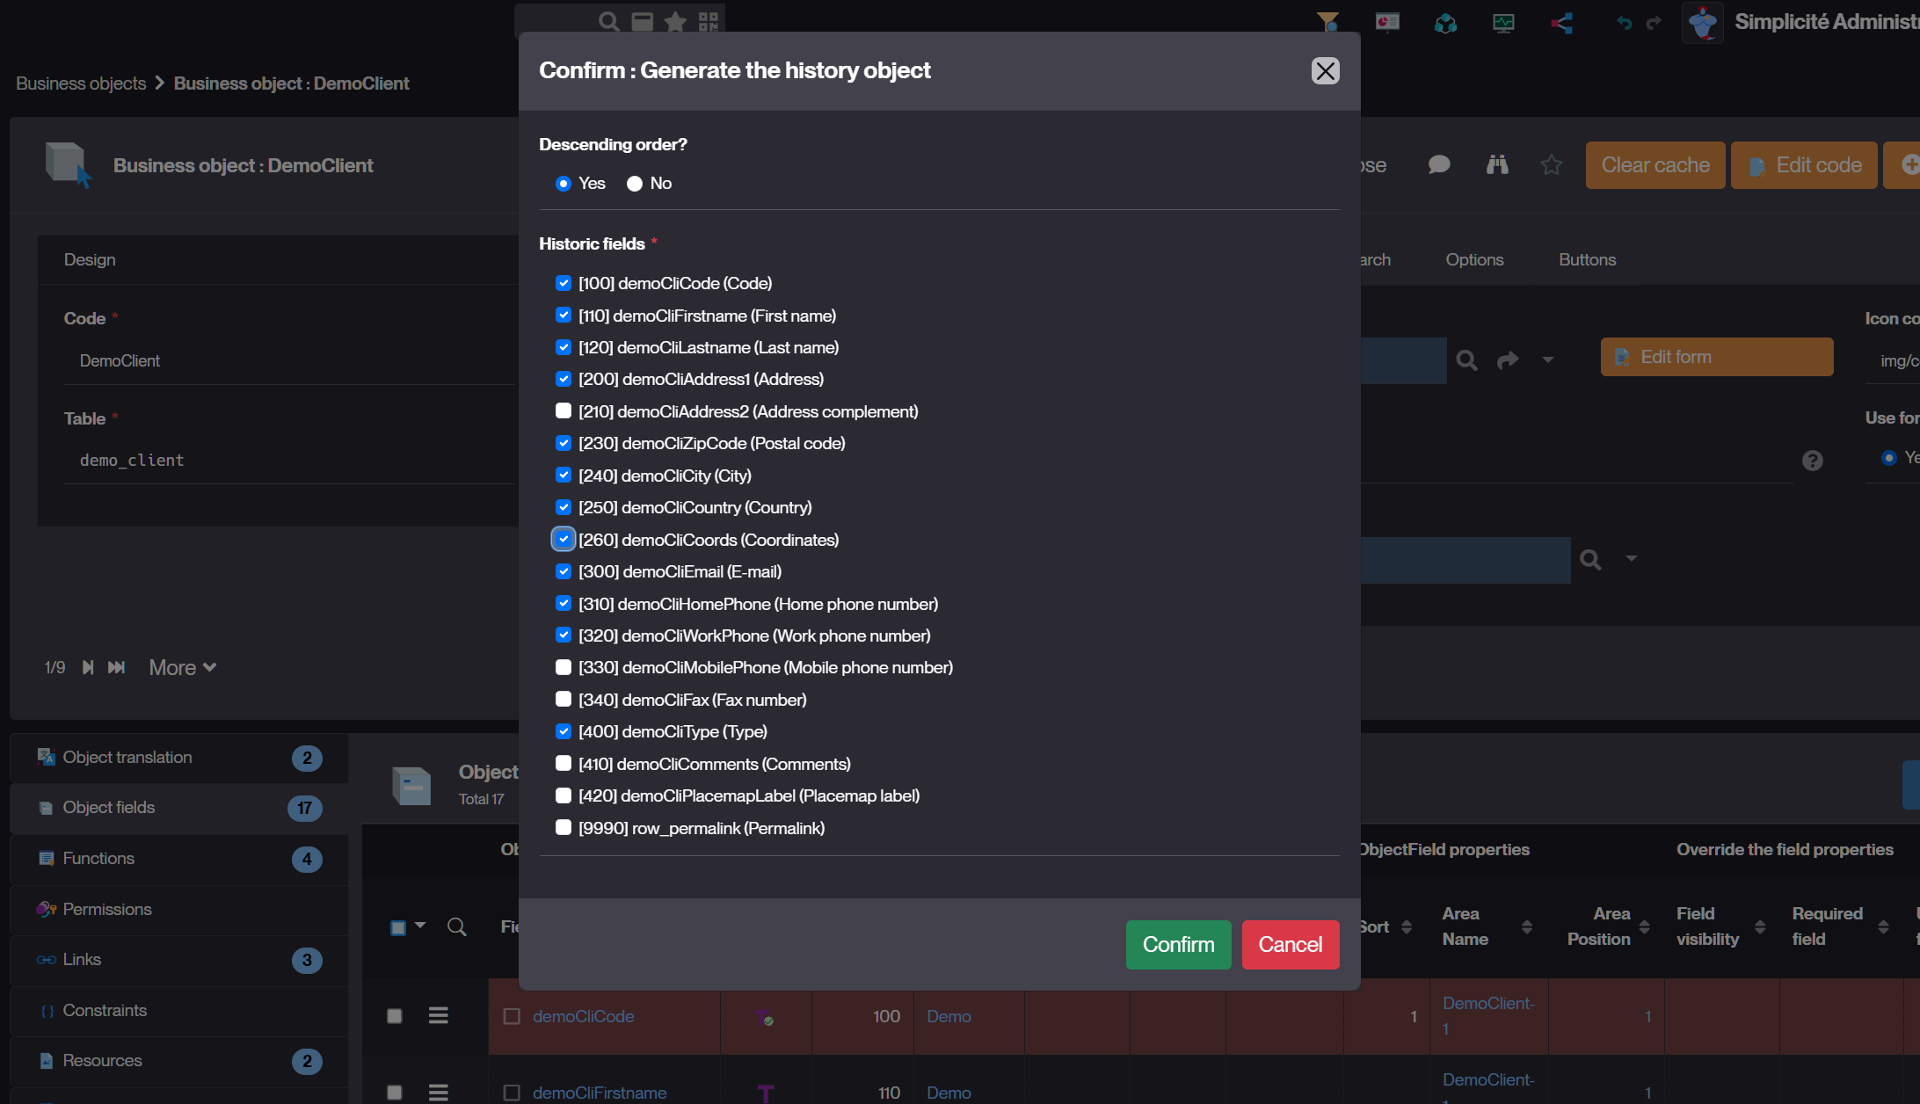
Task: Open the Options tab
Action: tap(1474, 259)
